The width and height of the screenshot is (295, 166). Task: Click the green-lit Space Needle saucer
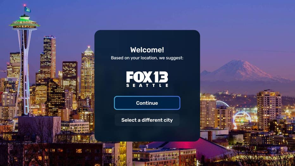pos(24,23)
